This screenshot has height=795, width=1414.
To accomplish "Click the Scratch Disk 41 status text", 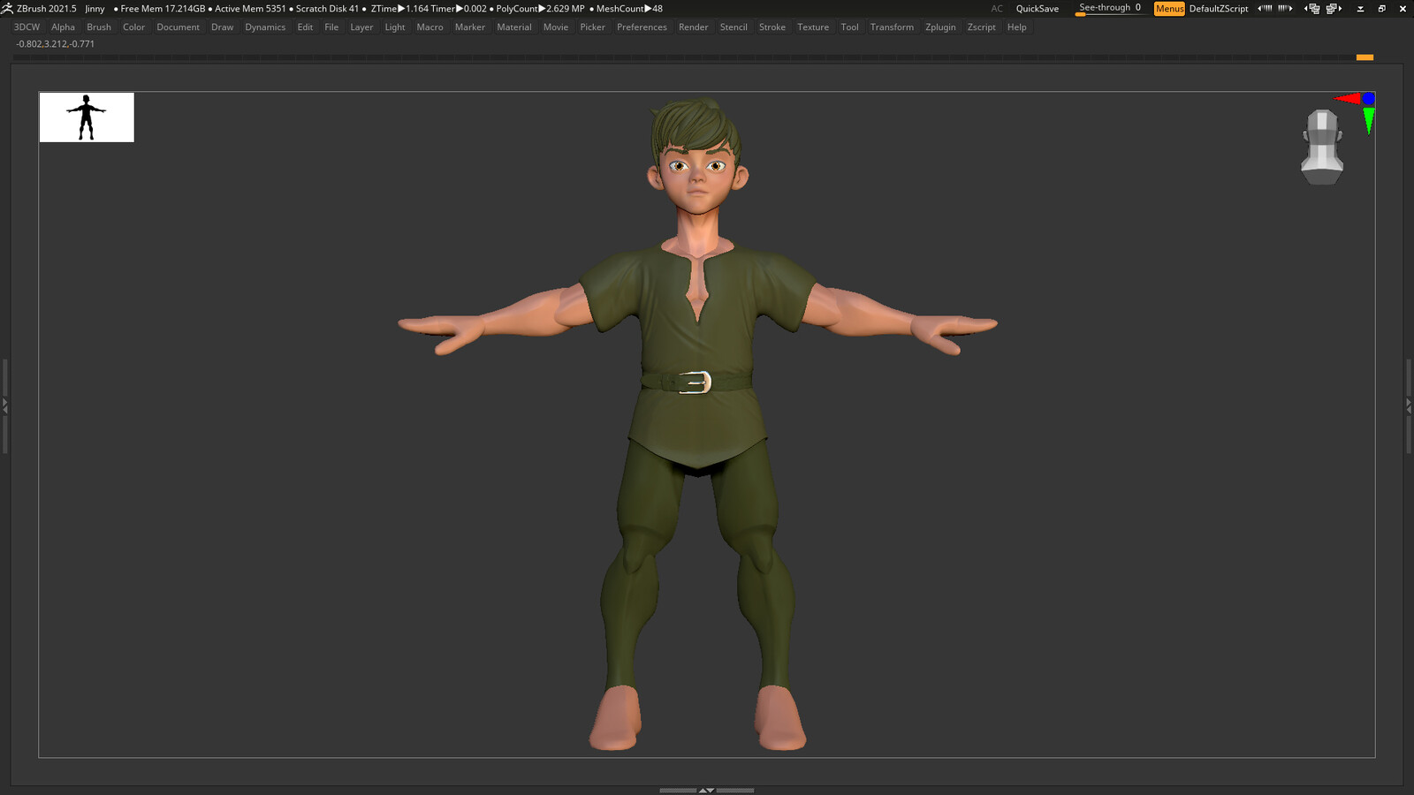I will 327,9.
